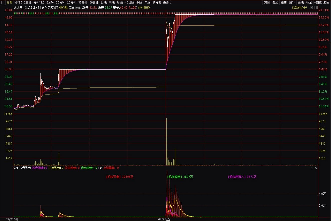Select the 日线 chart period
Screen dimensions: 331x221
pos(104,2)
